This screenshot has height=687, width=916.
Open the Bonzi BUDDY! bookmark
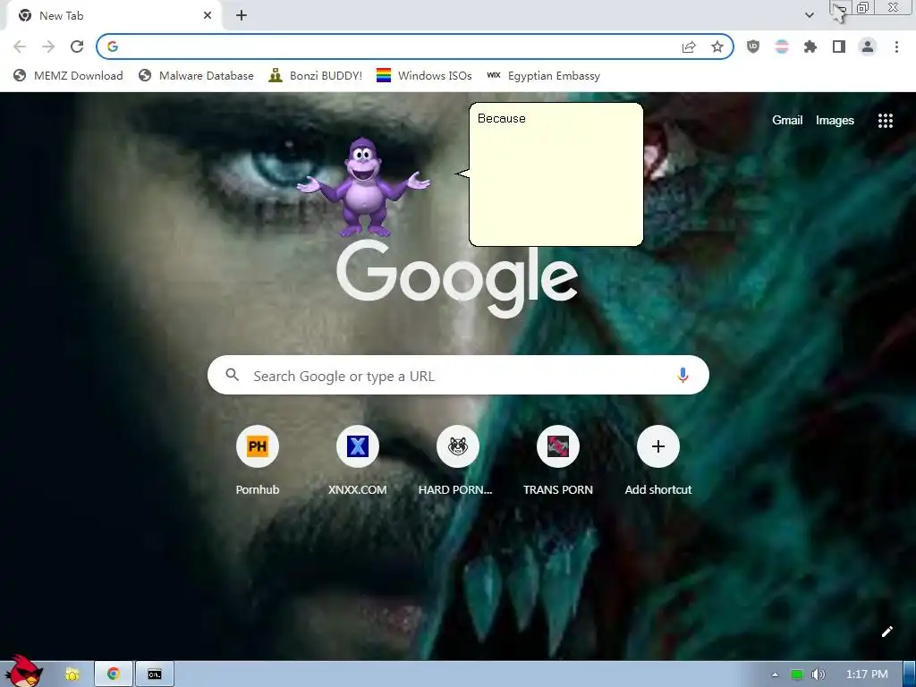tap(316, 75)
